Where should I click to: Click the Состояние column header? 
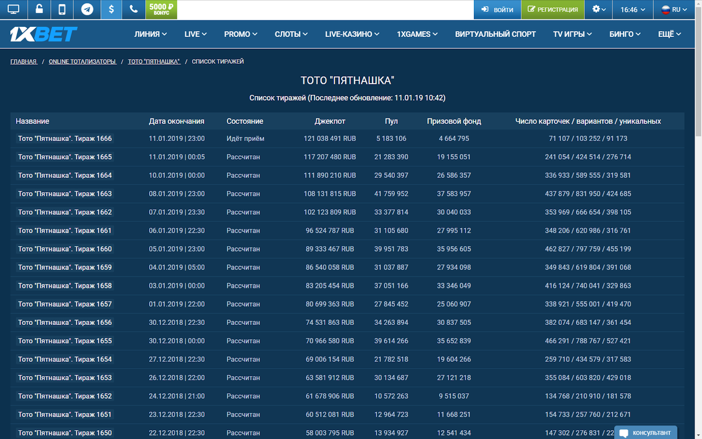click(x=245, y=121)
